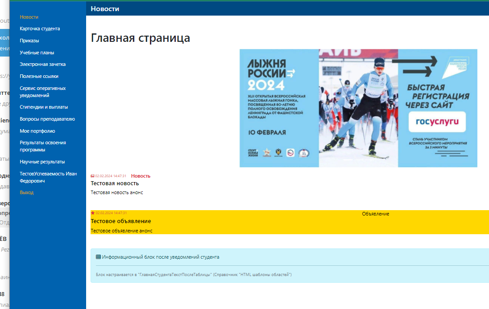Open the Тестовое объявление headline
This screenshot has width=489, height=309.
click(120, 221)
